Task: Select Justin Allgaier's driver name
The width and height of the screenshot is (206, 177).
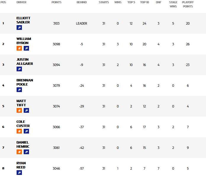Action: click(x=25, y=62)
